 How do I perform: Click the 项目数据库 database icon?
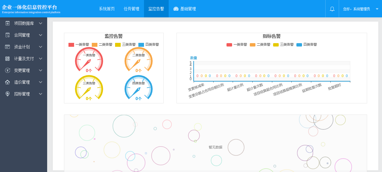coord(8,23)
